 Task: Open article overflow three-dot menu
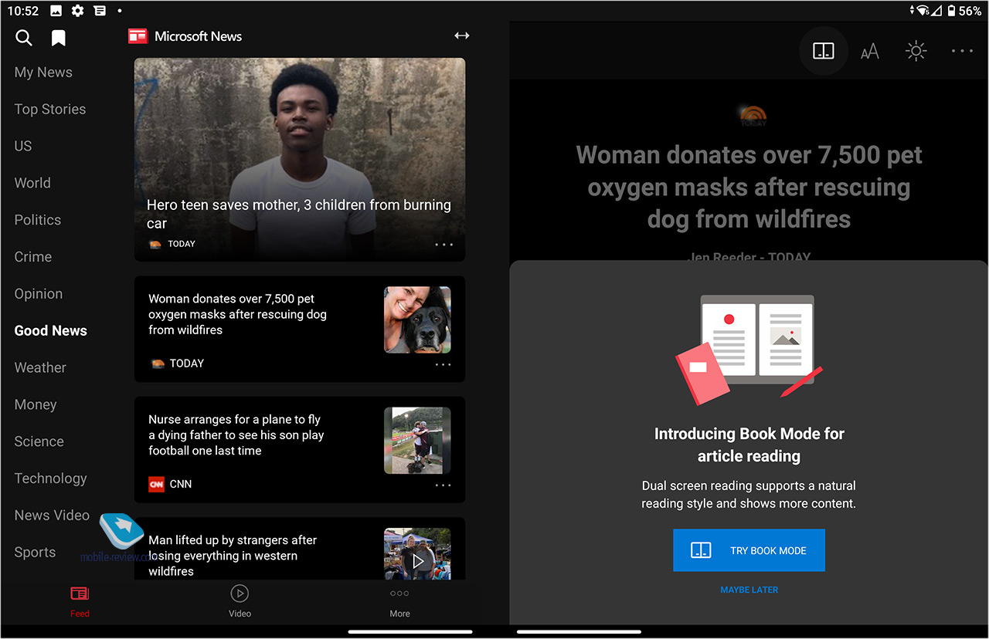[962, 51]
